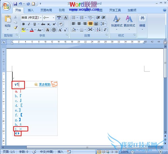Go to previous candidate page arrow
Viewport: 168px width, 154px height.
click(x=16, y=134)
